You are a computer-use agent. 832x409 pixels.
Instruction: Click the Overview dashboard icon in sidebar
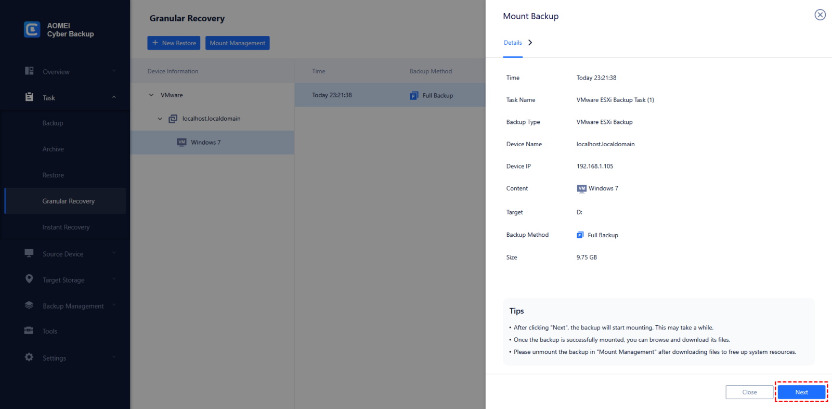[x=29, y=71]
